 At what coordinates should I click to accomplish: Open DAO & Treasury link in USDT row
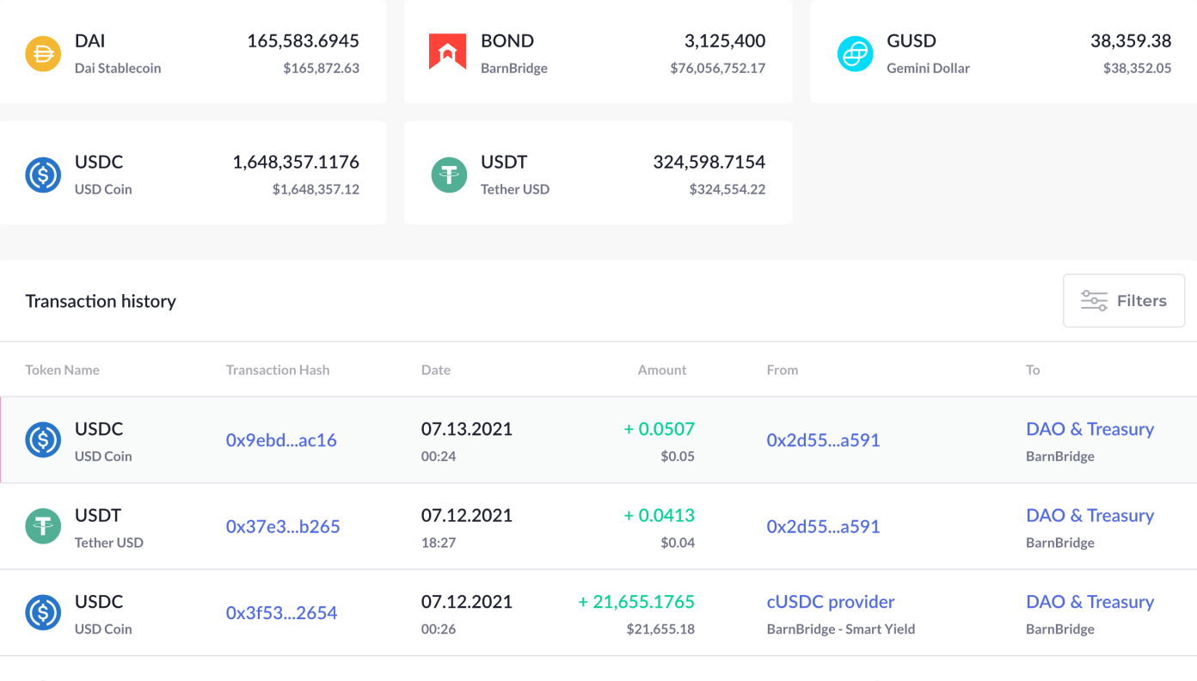(1090, 516)
